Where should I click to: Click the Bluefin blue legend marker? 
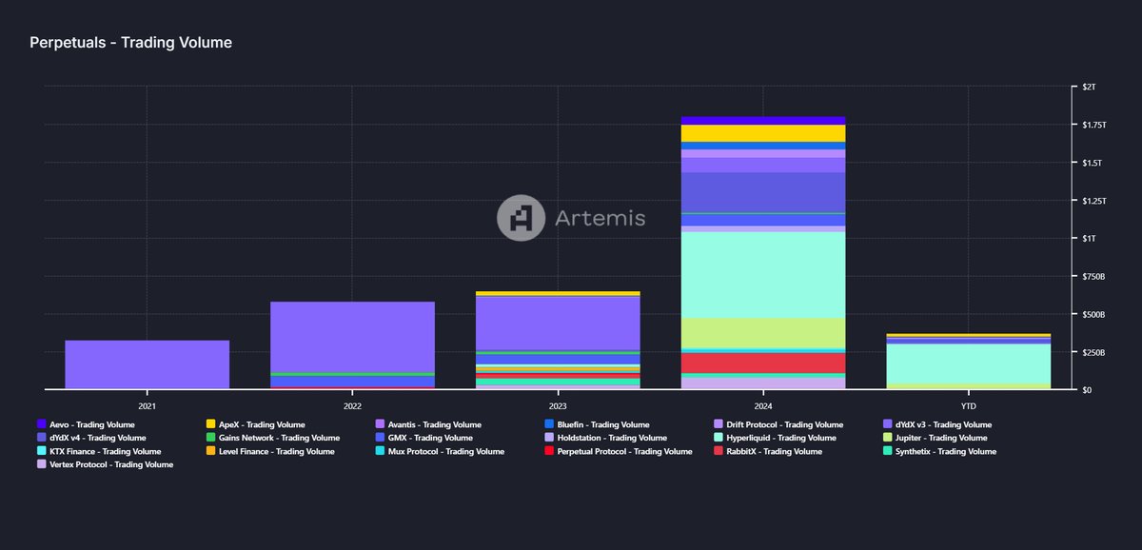(x=549, y=424)
